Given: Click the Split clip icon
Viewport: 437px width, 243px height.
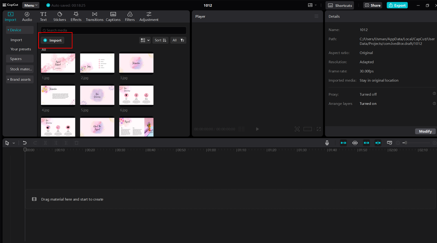Looking at the screenshot, I should (45, 143).
